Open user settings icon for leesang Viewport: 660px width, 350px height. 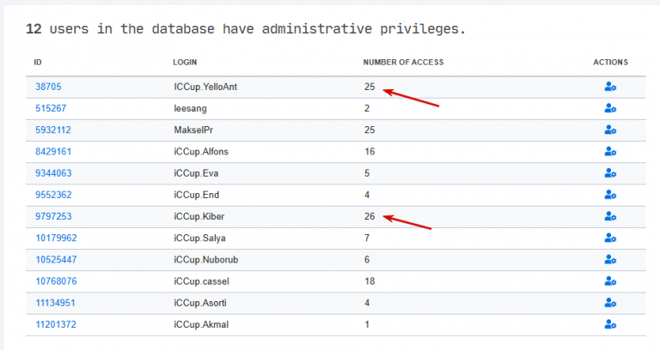point(610,108)
